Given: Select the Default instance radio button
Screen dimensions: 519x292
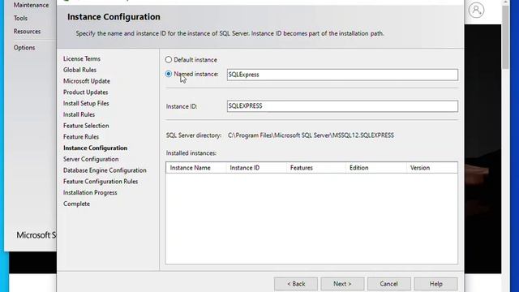Looking at the screenshot, I should [x=169, y=59].
